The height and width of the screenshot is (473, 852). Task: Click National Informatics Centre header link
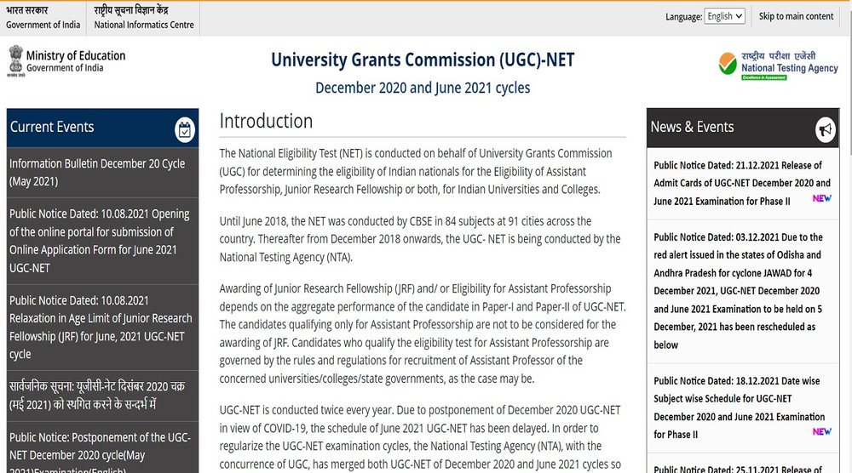143,18
